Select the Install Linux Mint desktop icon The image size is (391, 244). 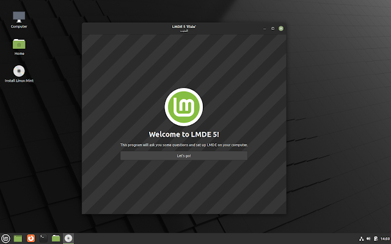[19, 74]
